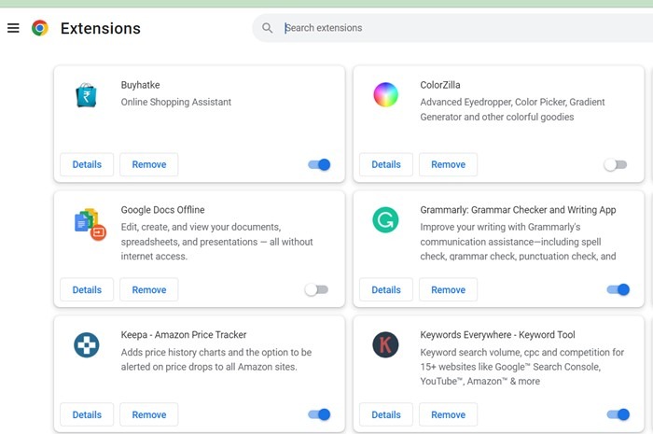653x434 pixels.
Task: Click 'Grammarly: Grammar Checker and Writing App' title
Action: tap(518, 210)
